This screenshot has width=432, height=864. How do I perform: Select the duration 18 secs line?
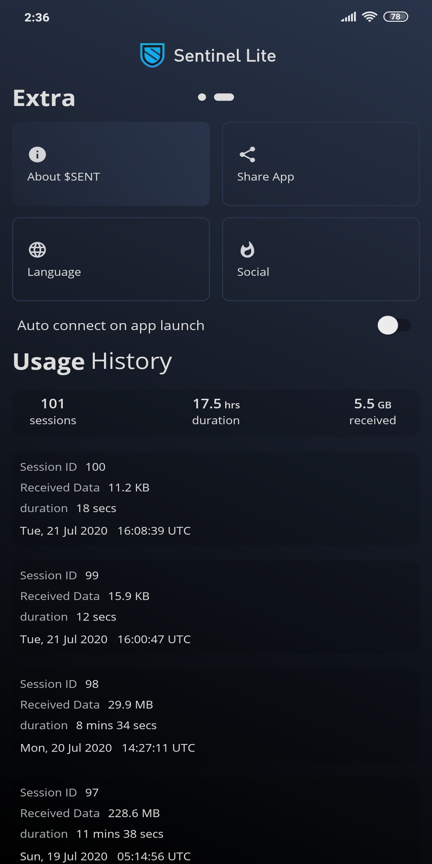click(x=68, y=508)
